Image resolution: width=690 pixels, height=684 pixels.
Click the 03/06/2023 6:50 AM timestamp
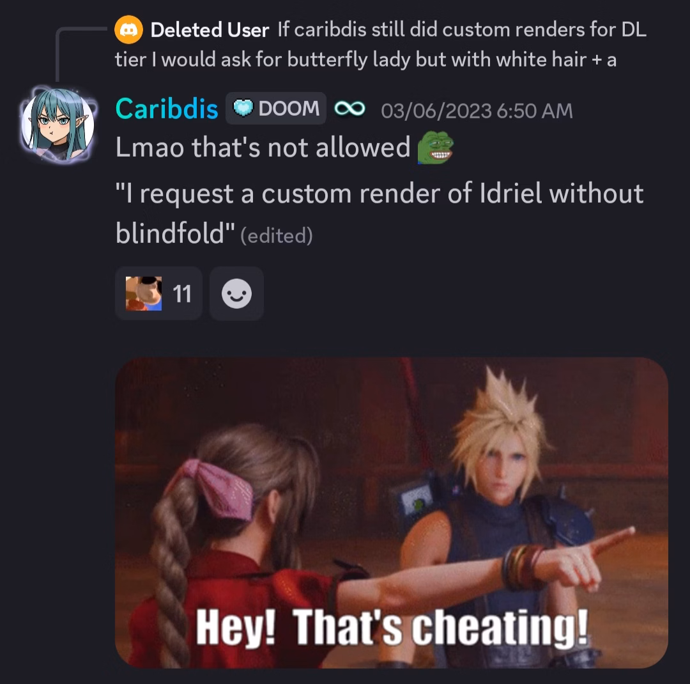pyautogui.click(x=477, y=111)
